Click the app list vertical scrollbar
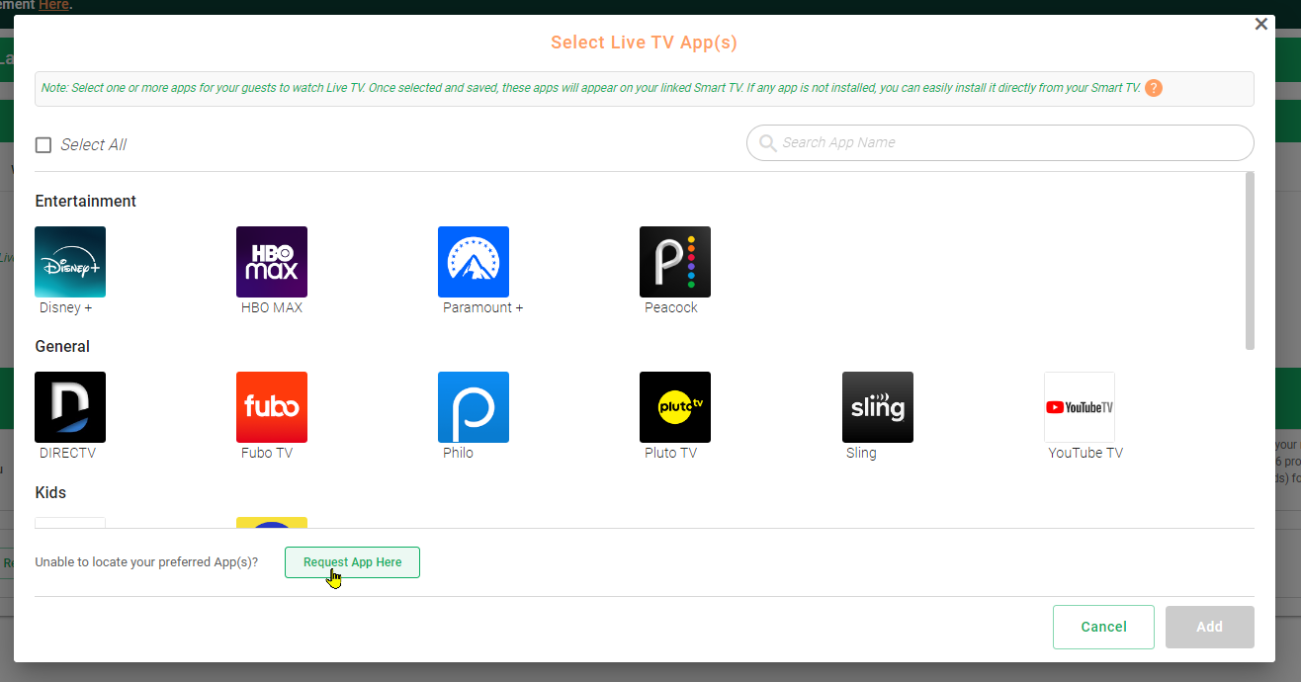 tap(1250, 261)
